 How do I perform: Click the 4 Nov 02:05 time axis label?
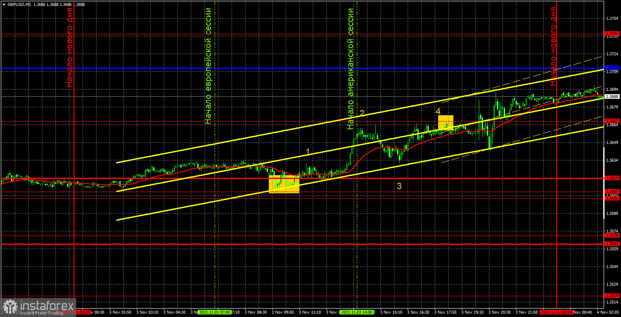609,312
